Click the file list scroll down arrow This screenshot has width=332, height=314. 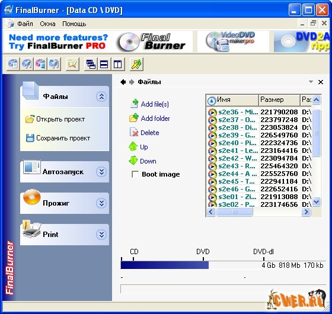click(317, 201)
